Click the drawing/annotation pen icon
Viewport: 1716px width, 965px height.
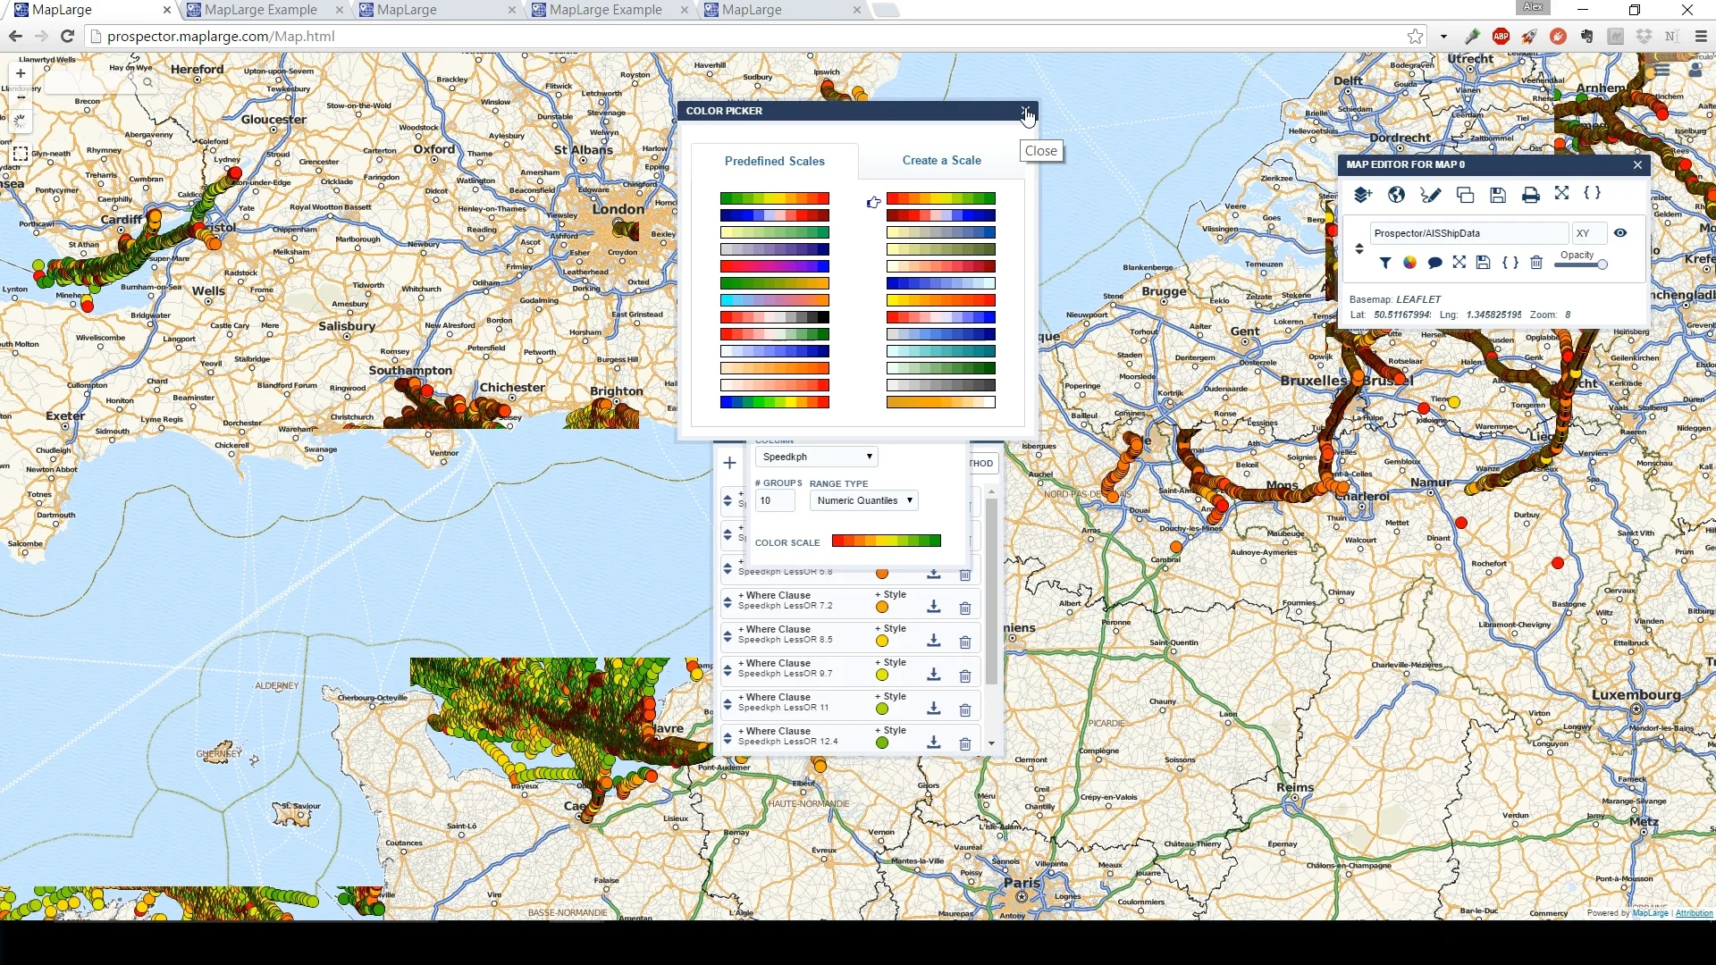click(x=1430, y=194)
